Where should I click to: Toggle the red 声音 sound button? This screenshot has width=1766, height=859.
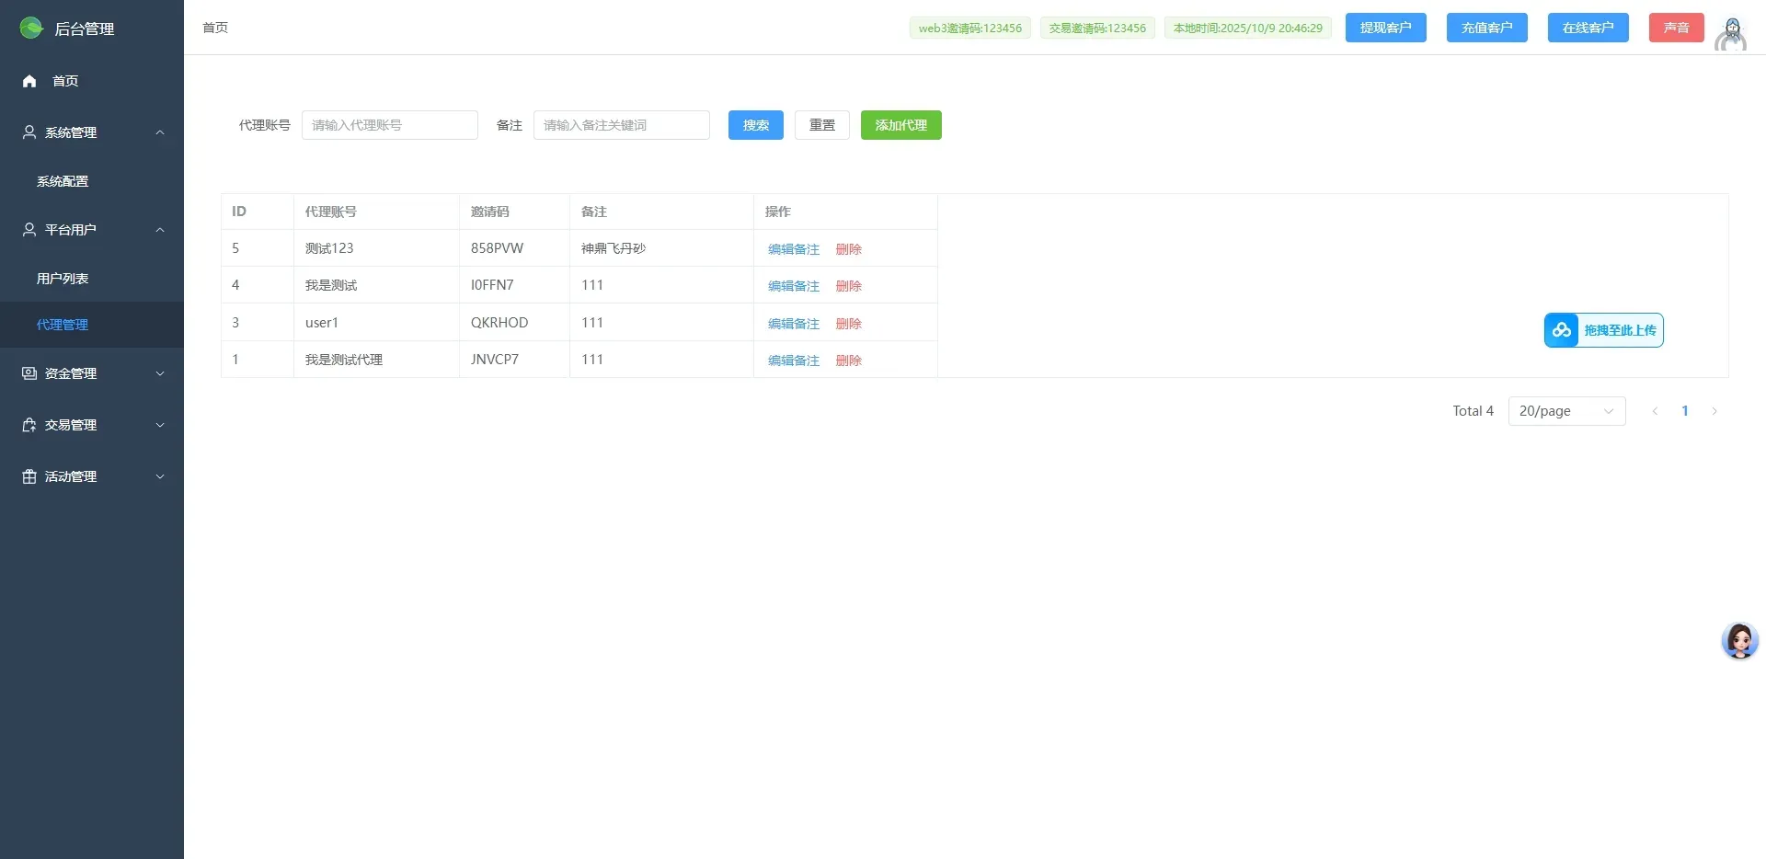click(1676, 28)
